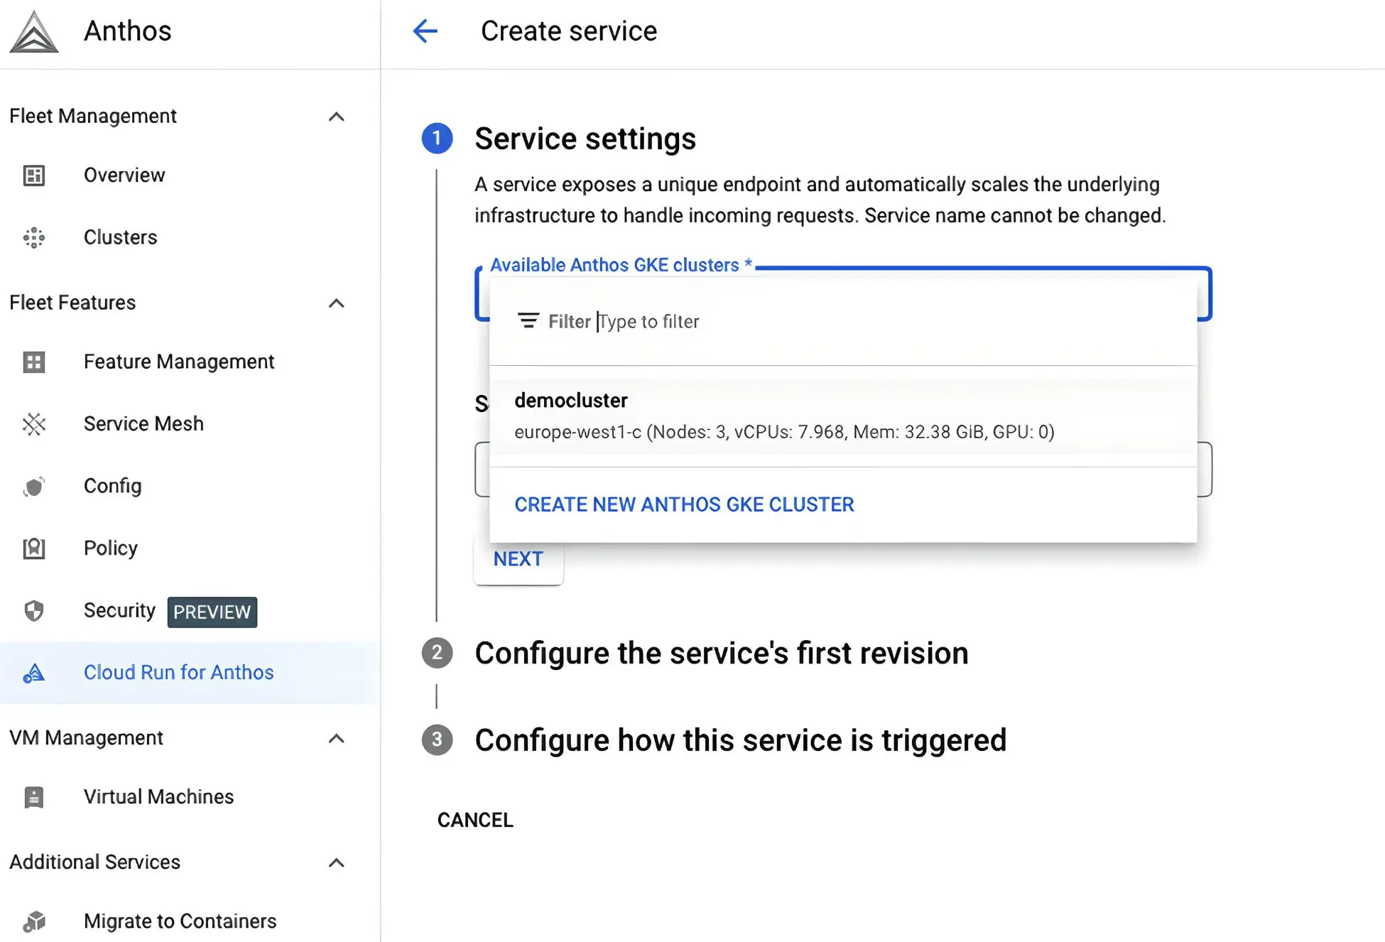Collapse the Fleet Features section
Screen dimensions: 1385x942
click(337, 303)
